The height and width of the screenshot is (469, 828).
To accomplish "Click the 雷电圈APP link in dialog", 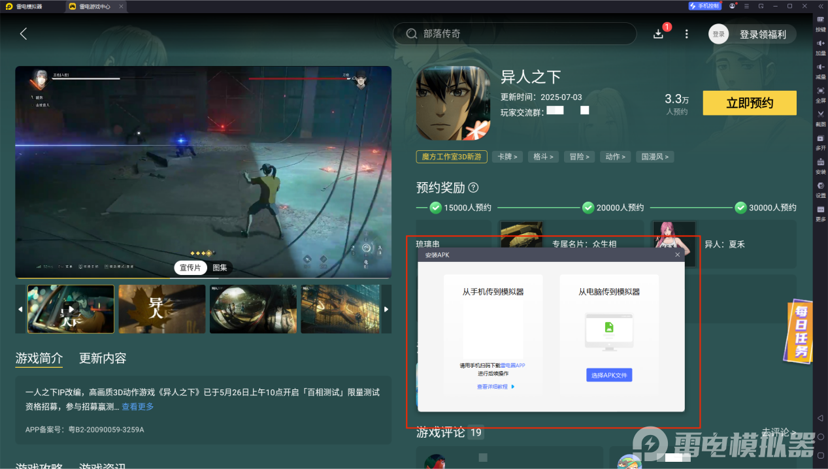I will click(x=512, y=365).
